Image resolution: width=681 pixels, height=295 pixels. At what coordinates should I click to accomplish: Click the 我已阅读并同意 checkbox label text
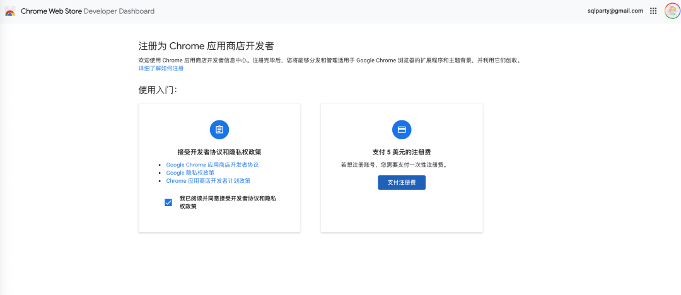pyautogui.click(x=228, y=202)
